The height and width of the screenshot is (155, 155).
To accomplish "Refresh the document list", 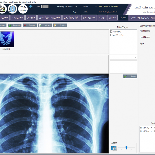I will click(14, 26).
